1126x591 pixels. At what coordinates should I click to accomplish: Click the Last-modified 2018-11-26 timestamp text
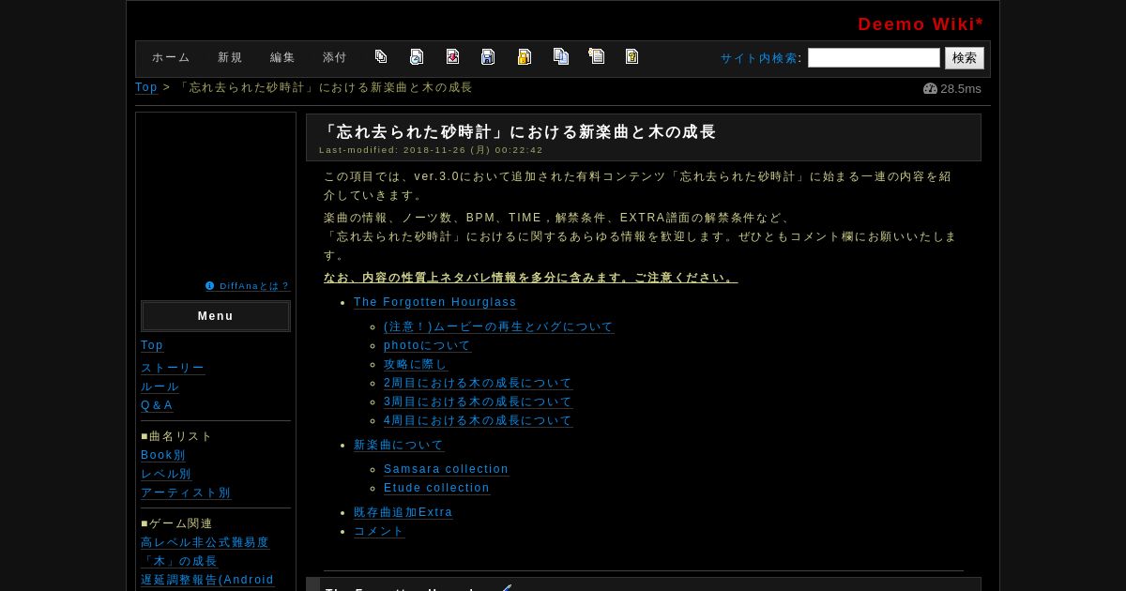pos(431,150)
